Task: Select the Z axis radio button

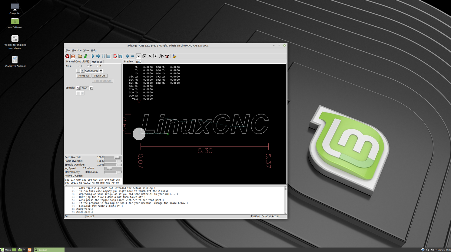Action: [x=97, y=66]
